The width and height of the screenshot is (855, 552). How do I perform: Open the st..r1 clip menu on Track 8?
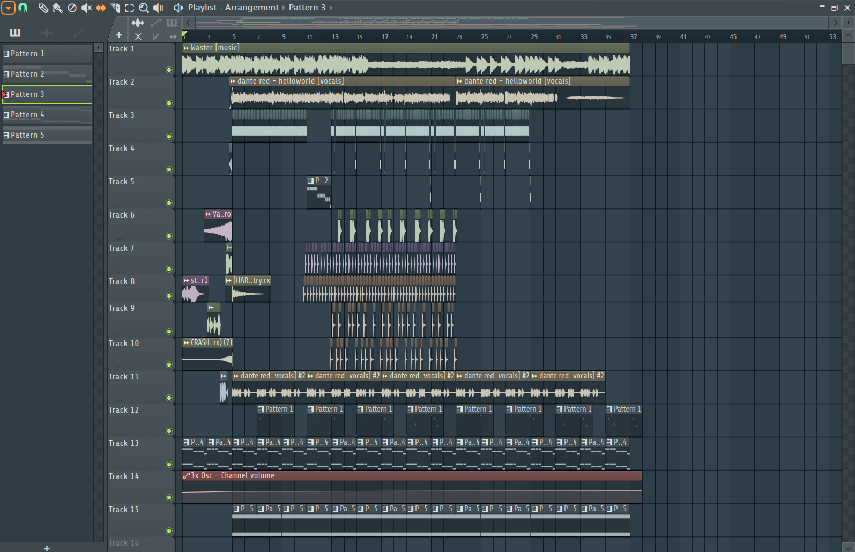187,280
